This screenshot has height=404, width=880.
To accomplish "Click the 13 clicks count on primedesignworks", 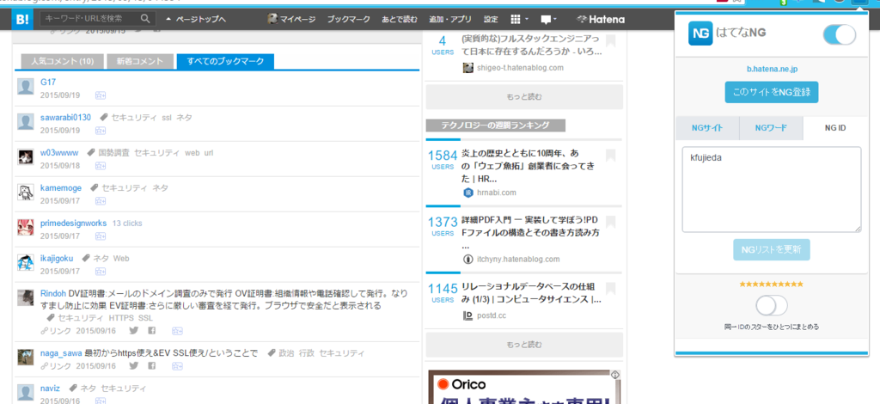I will [127, 223].
